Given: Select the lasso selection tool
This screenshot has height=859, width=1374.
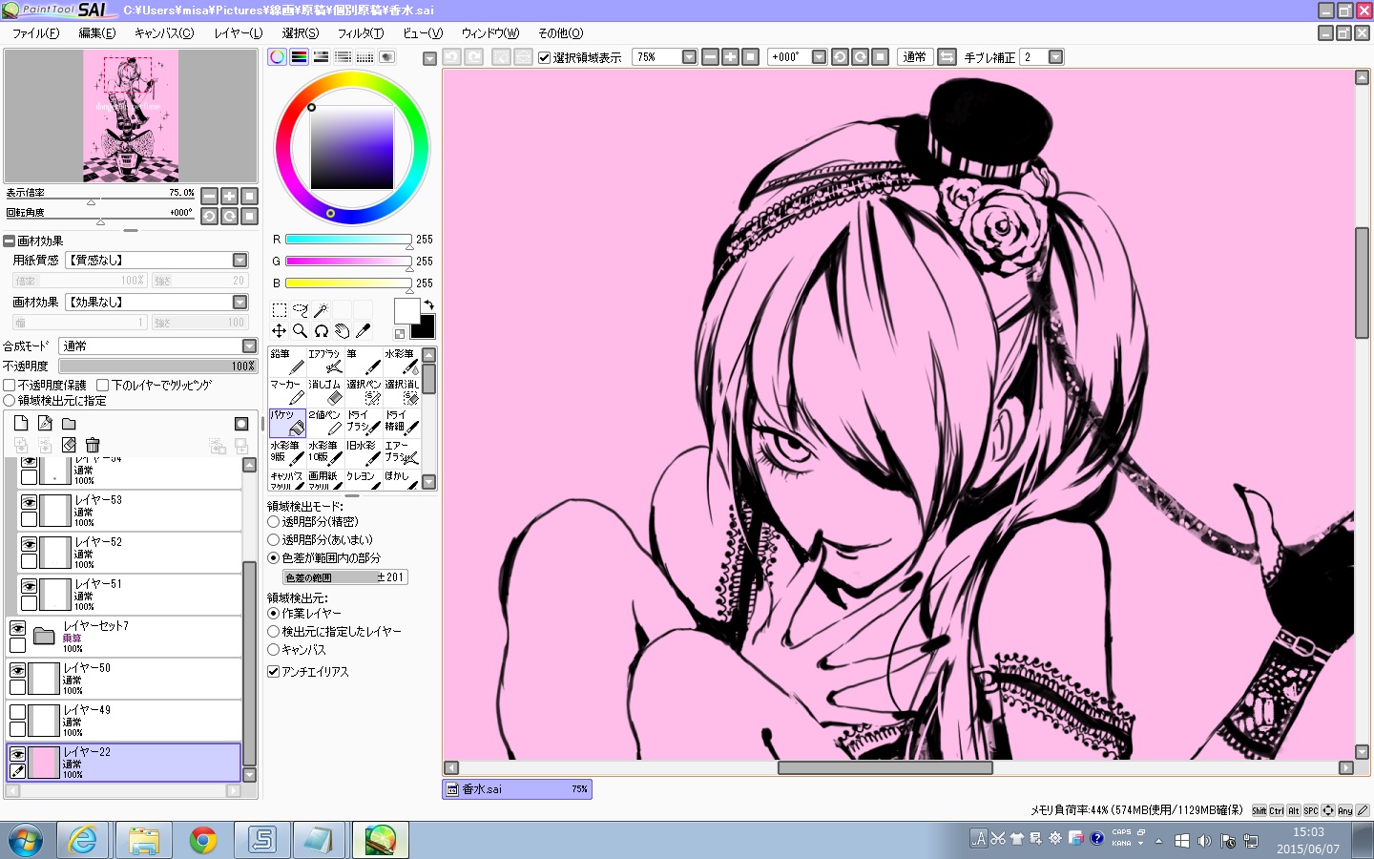Looking at the screenshot, I should click(x=301, y=309).
